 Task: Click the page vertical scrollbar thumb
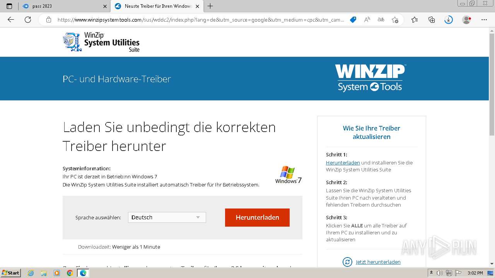pos(492,84)
